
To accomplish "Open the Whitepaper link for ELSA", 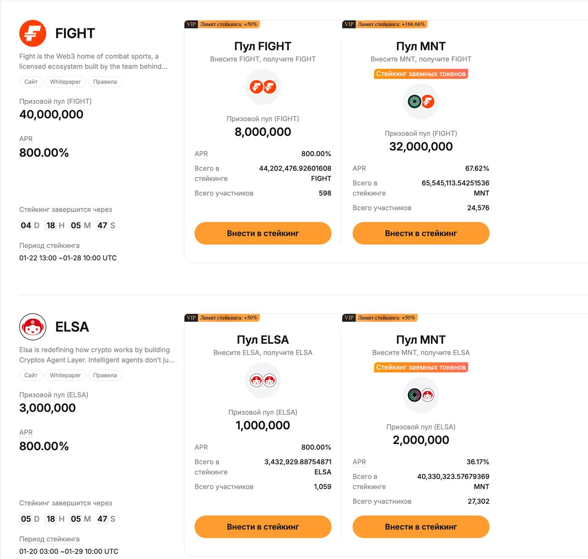I will (65, 375).
